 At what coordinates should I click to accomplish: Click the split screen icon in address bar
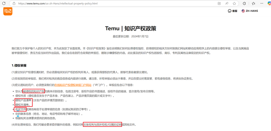(x=219, y=4)
